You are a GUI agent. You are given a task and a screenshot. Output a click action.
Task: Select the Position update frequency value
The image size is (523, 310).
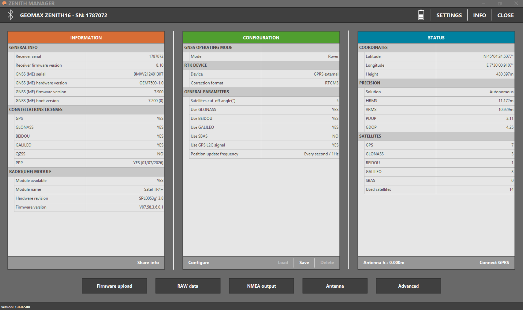coord(300,154)
